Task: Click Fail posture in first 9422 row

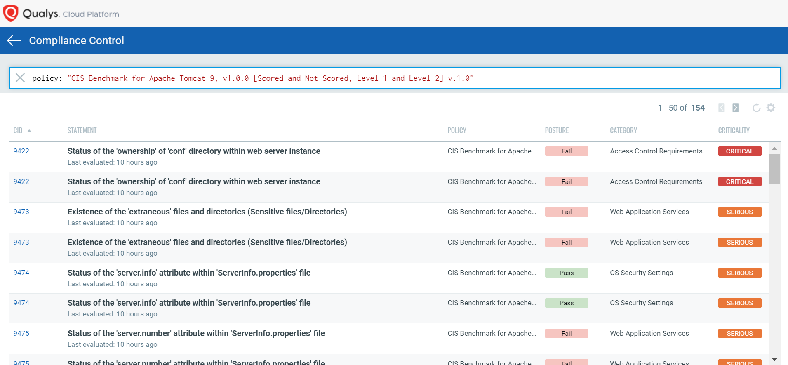Action: pyautogui.click(x=567, y=151)
